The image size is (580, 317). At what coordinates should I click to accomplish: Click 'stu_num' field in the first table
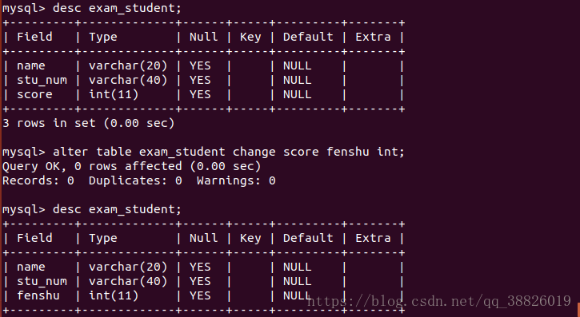point(42,80)
